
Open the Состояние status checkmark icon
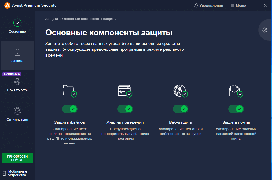click(17, 23)
